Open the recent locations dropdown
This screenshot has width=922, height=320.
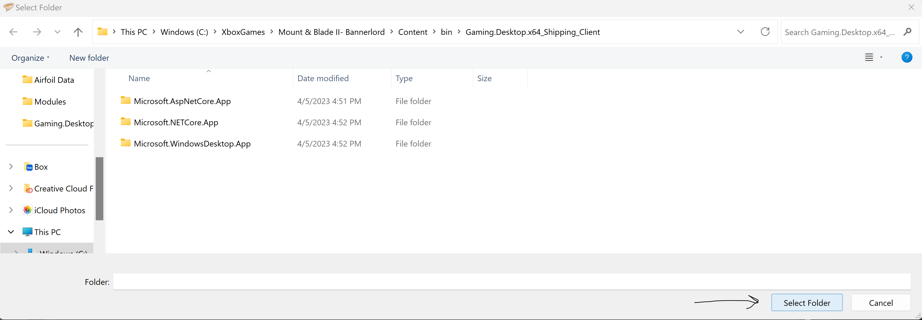(x=57, y=32)
